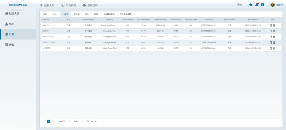286x130 pixels.
Task: Switch to the 优化器 tab
Action: [x=77, y=14]
